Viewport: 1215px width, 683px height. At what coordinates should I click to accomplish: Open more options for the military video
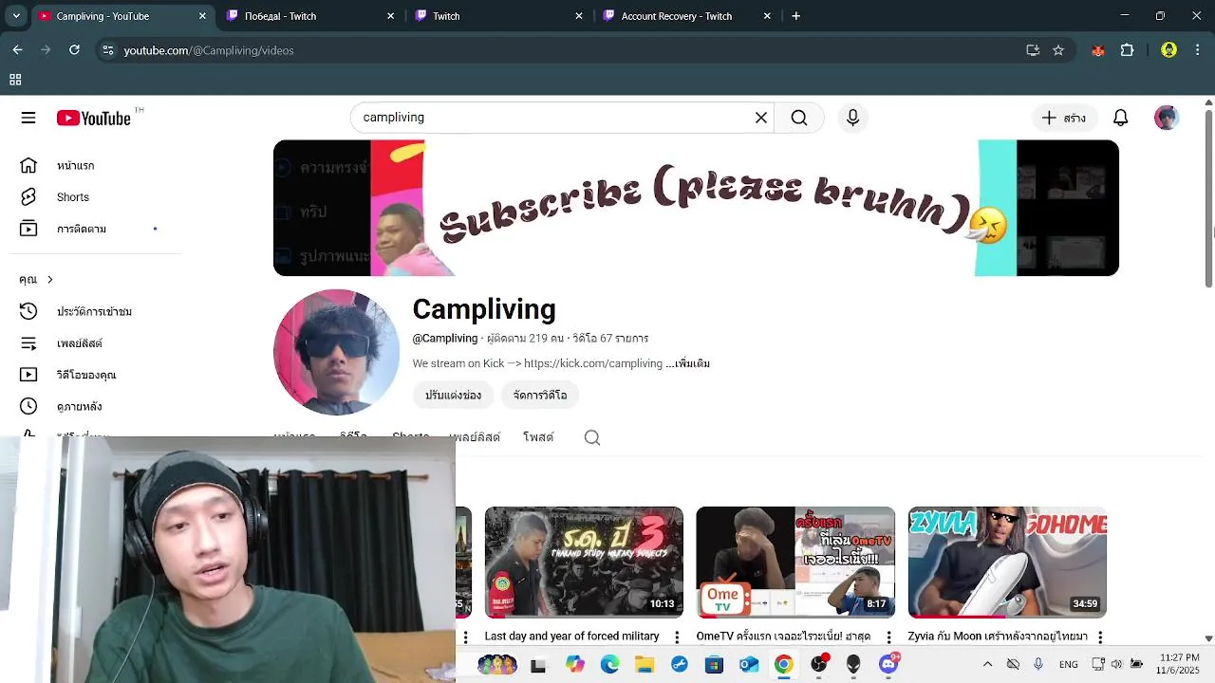click(677, 637)
